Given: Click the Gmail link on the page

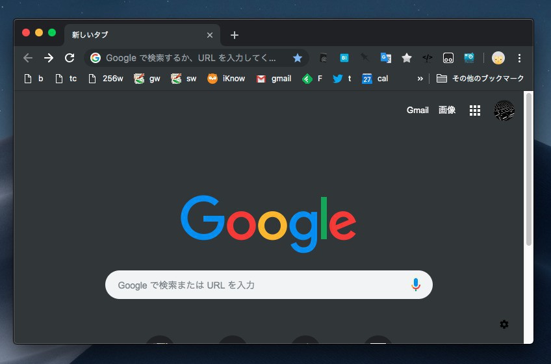Looking at the screenshot, I should [x=417, y=110].
